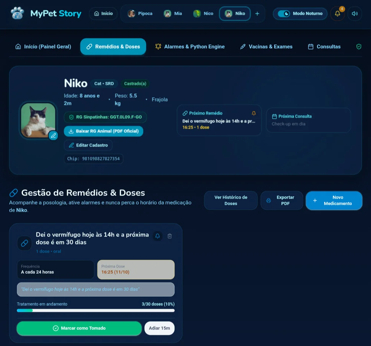Toggle alarm bell on the vermífugo medication
Screen dimensions: 371x346
(x=158, y=236)
